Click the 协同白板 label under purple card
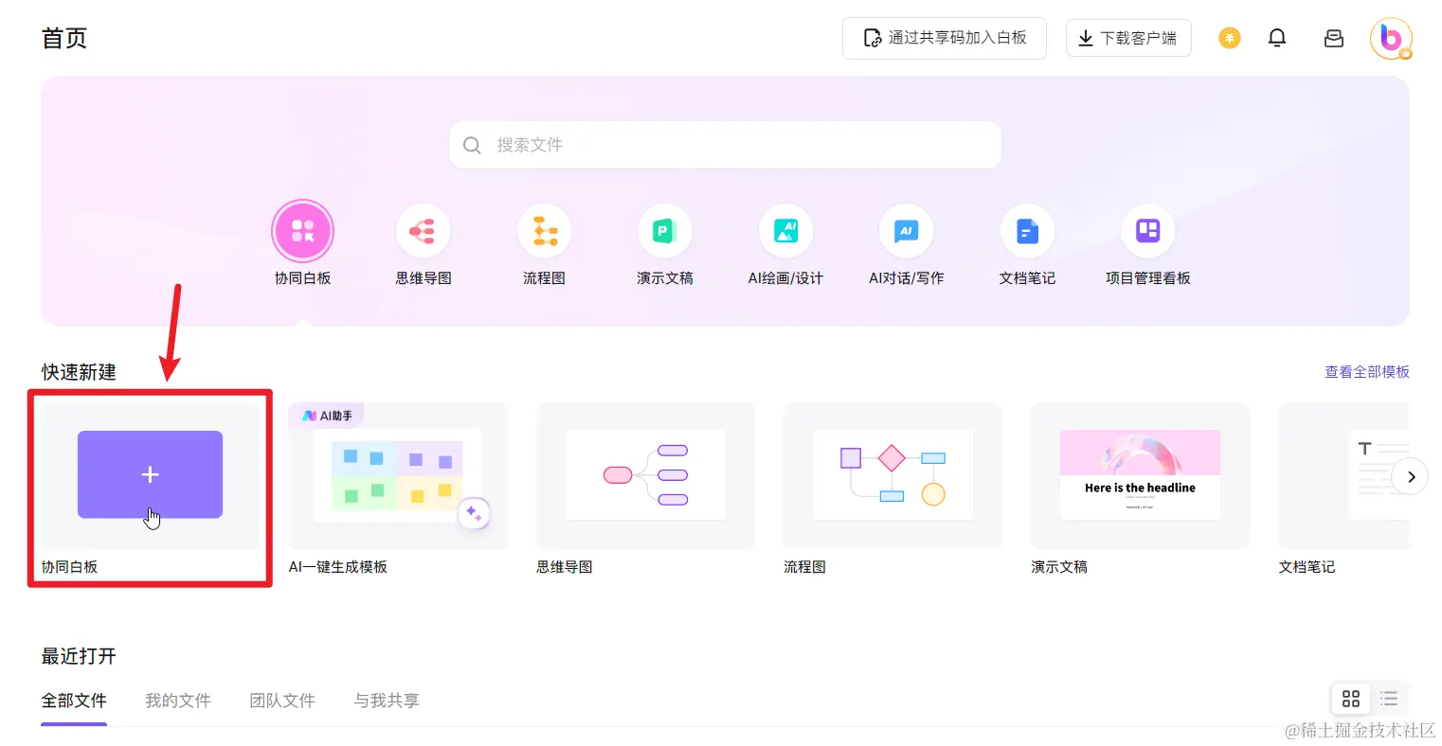The width and height of the screenshot is (1442, 746). [69, 567]
